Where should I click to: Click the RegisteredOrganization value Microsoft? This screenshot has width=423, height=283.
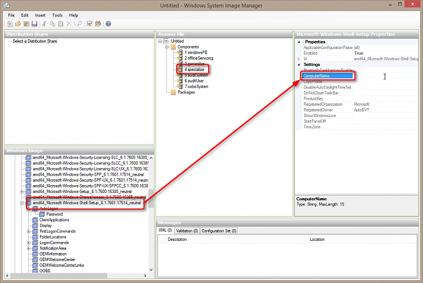(362, 104)
